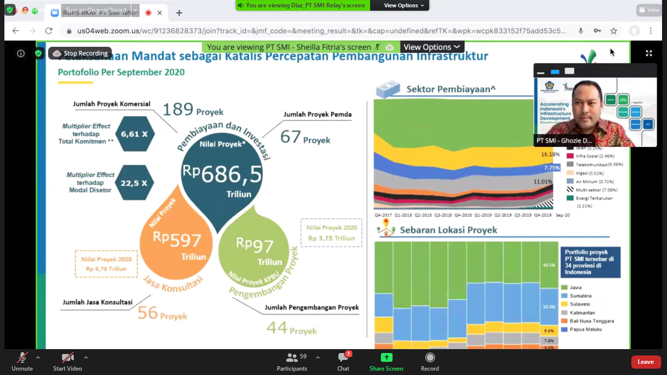This screenshot has height=375, width=667.
Task: Click the saved passwords key icon
Action: click(x=597, y=31)
